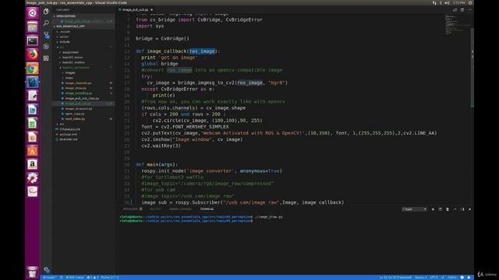Screen dimensions: 499x280
Task: Open the Debug view in activity bar
Action: click(x=46, y=47)
